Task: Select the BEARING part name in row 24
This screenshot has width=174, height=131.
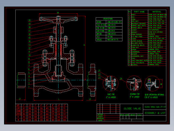Action: click(135, 65)
